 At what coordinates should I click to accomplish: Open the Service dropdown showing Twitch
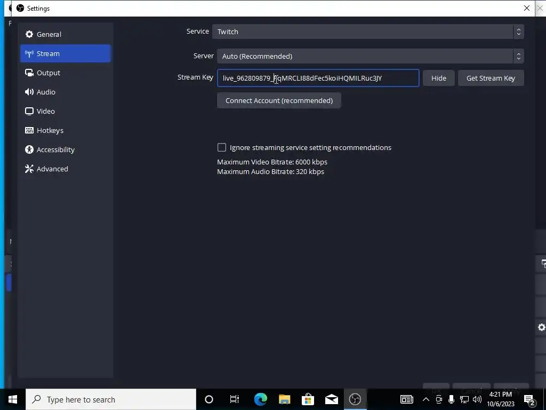(368, 31)
